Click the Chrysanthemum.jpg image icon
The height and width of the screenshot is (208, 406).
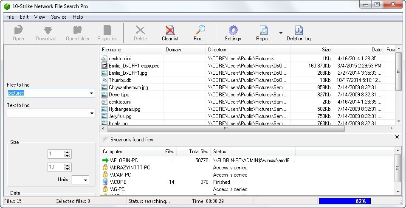click(x=104, y=87)
